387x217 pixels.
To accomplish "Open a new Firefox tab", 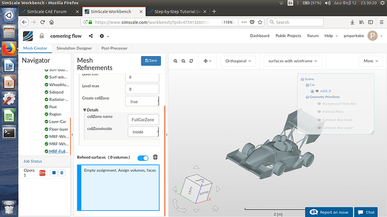I will click(214, 12).
